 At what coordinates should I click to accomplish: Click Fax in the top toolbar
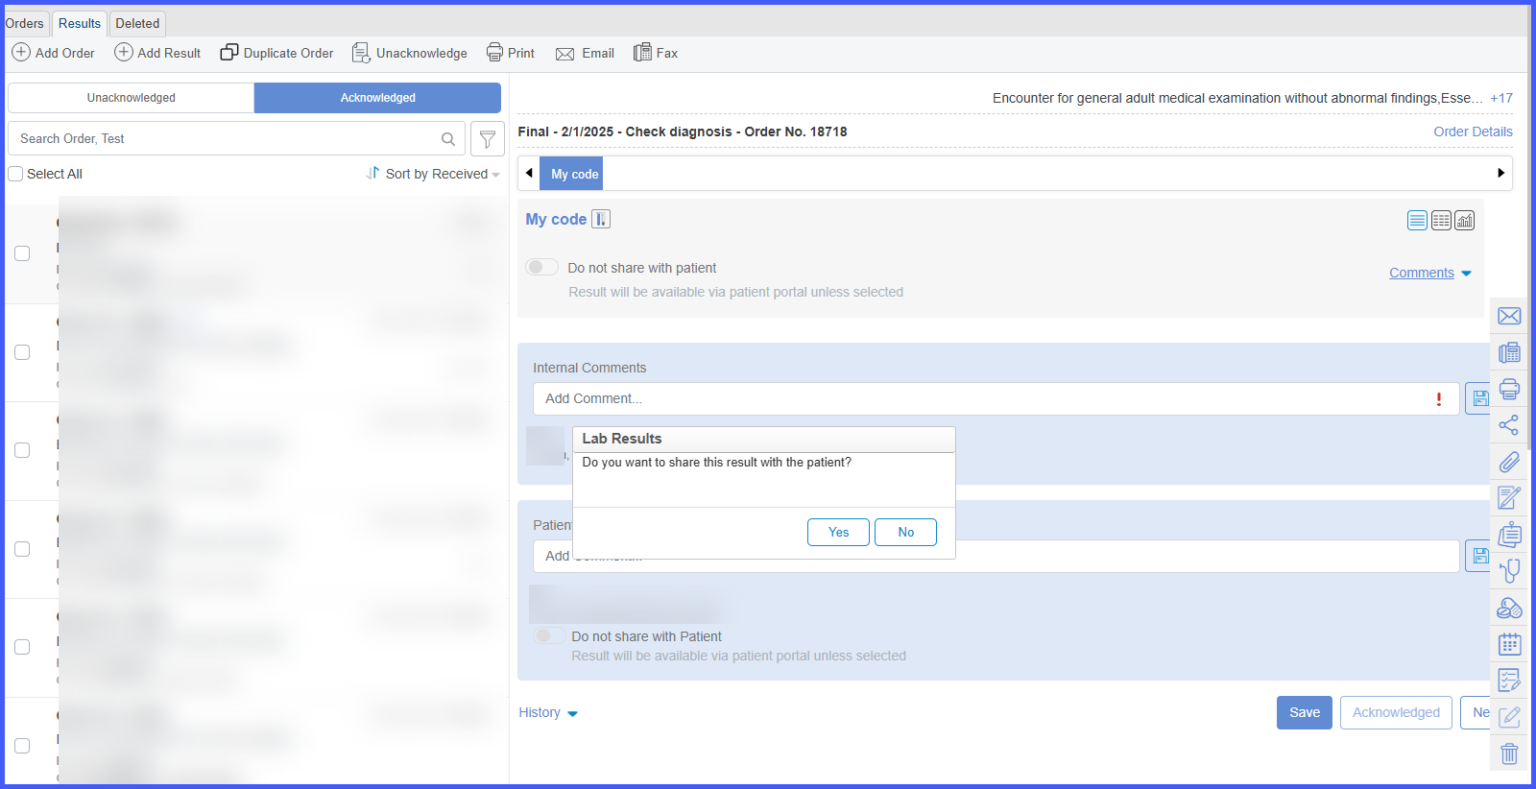click(x=656, y=53)
